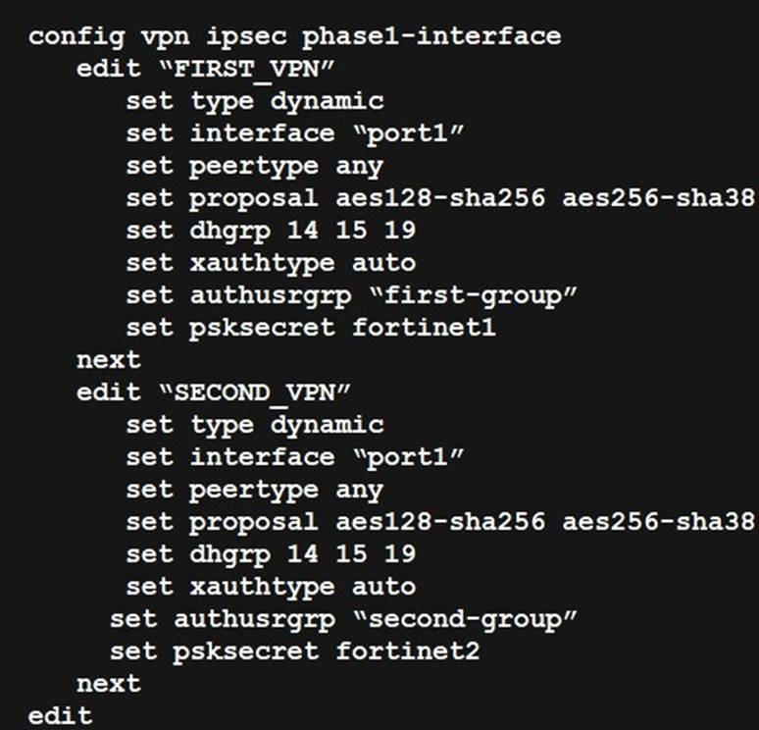Place cursor on SECOND_VPN's "set peertype any"

point(254,490)
